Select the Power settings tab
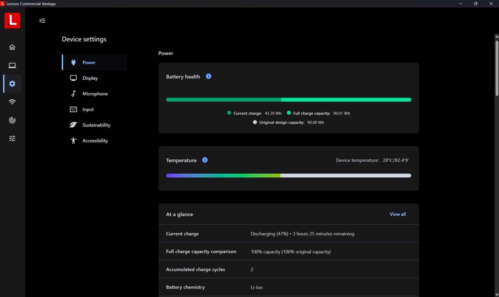This screenshot has height=297, width=499. pyautogui.click(x=95, y=62)
